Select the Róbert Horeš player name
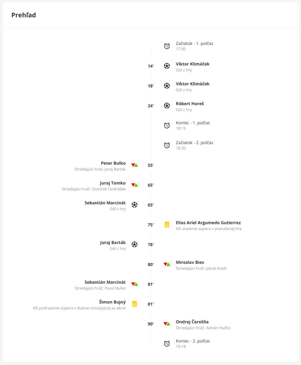Screen dimensions: 301x365 tap(189, 104)
